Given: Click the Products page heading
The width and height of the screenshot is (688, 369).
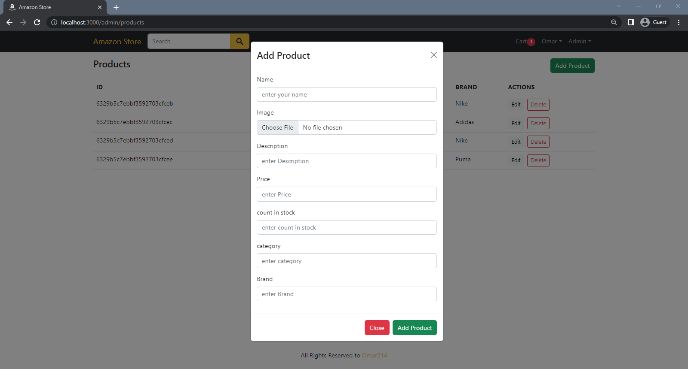Looking at the screenshot, I should (112, 64).
